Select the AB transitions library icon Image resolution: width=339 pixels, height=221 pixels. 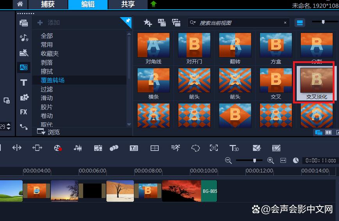(x=24, y=68)
